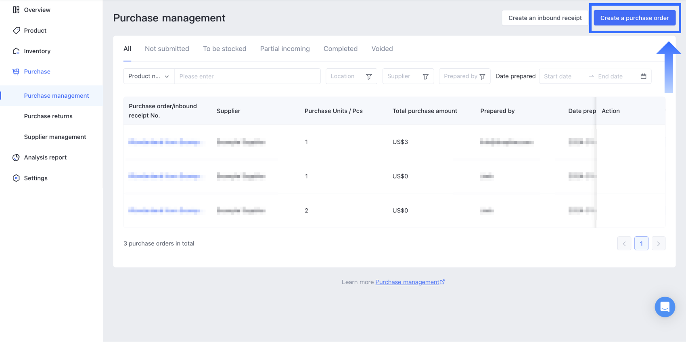Open the date range calendar icon
The image size is (686, 342).
point(644,76)
